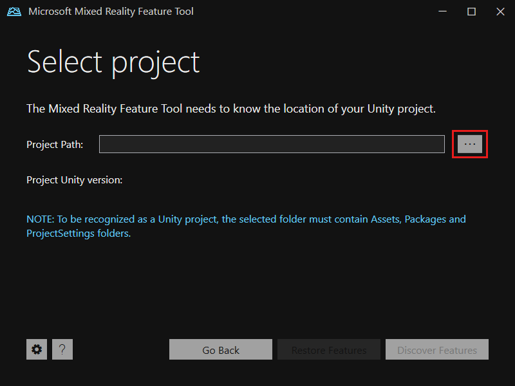Click the Discover Features button

(437, 349)
